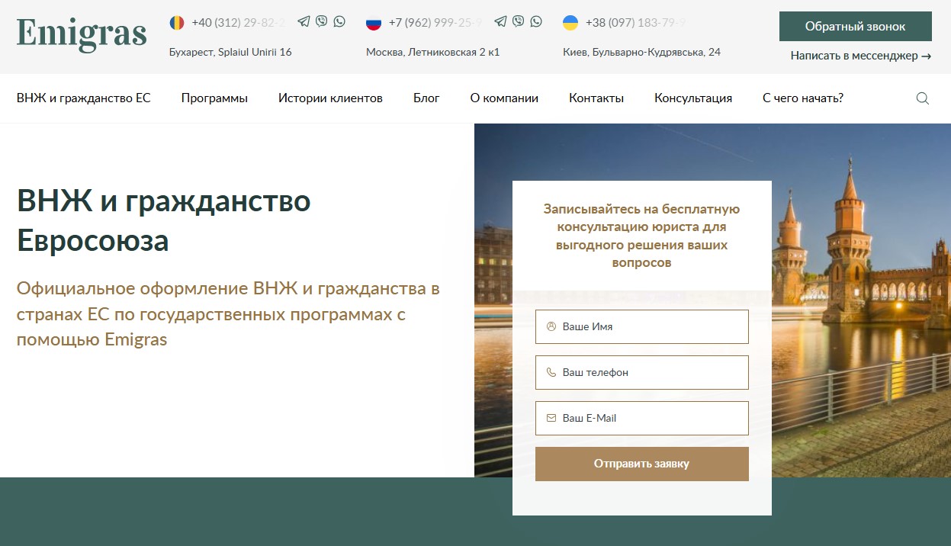951x546 pixels.
Task: Call the +7 (962) Moscow phone number
Action: [437, 23]
